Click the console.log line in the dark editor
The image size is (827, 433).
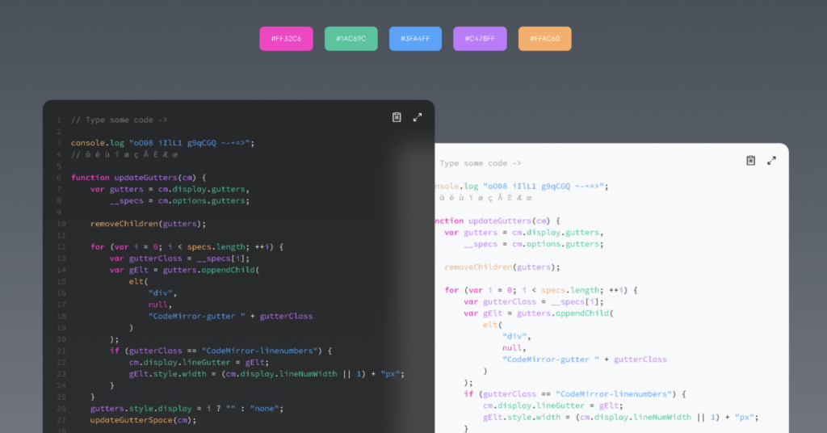click(162, 143)
